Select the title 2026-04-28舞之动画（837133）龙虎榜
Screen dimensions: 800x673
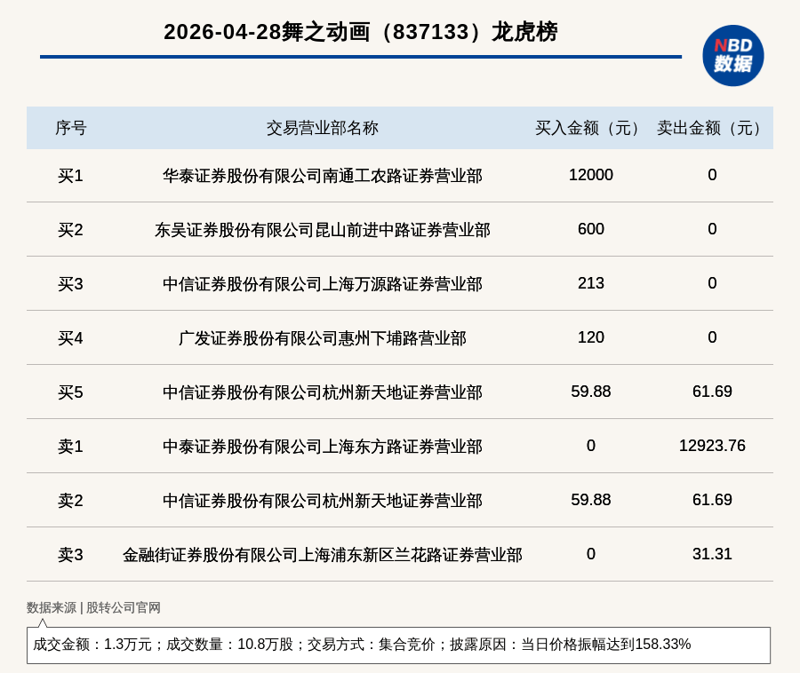click(x=361, y=32)
